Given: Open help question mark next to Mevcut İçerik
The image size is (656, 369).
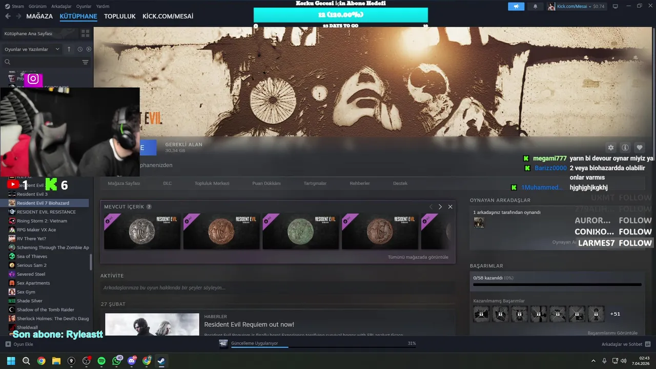Looking at the screenshot, I should point(149,207).
